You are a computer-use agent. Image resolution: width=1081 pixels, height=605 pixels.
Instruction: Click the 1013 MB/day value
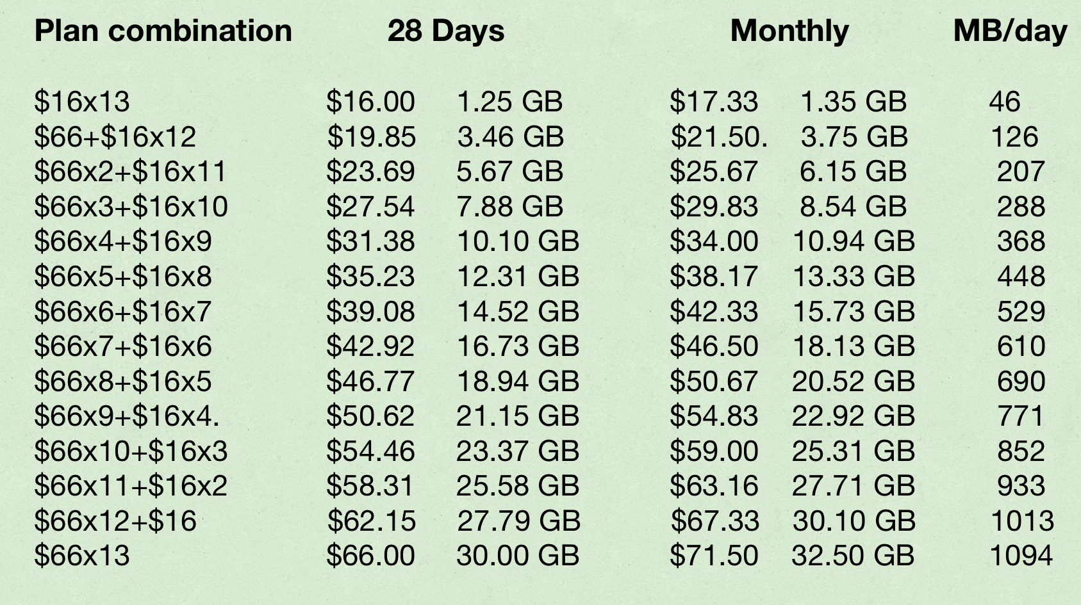[x=1022, y=521]
